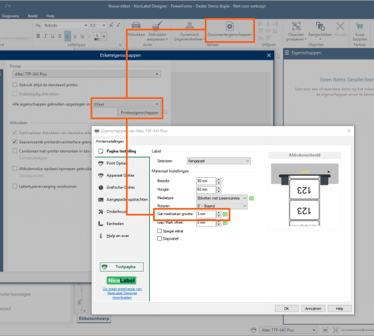Viewport: 374px width, 336px height.
Task: Check Combineer niet-printer elementen
Action: point(15,151)
